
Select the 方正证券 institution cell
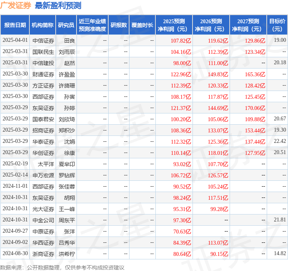click(x=43, y=86)
